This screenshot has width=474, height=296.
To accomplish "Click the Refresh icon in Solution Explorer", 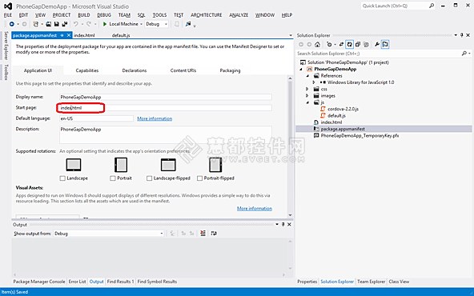I will (x=349, y=45).
